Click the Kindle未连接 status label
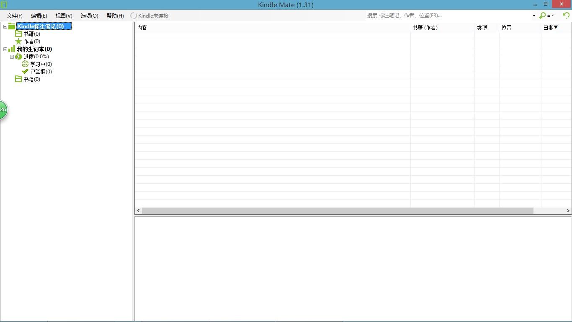 click(x=153, y=16)
